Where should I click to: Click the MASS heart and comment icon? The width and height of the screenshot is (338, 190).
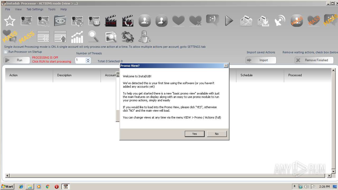tap(10, 36)
